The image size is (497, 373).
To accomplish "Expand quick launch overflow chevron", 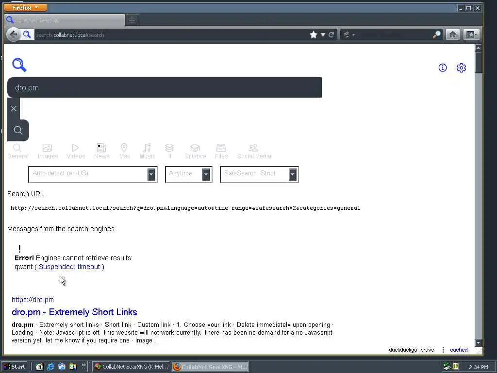I will [83, 365].
